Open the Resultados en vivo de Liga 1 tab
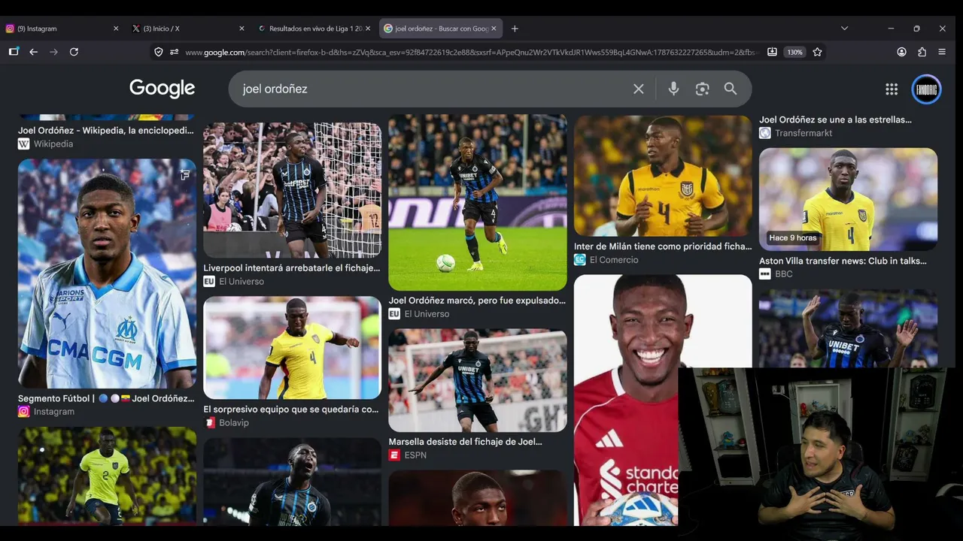 314,29
